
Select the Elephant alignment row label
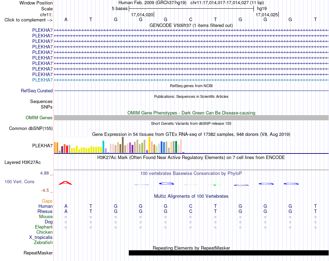[x=44, y=227]
